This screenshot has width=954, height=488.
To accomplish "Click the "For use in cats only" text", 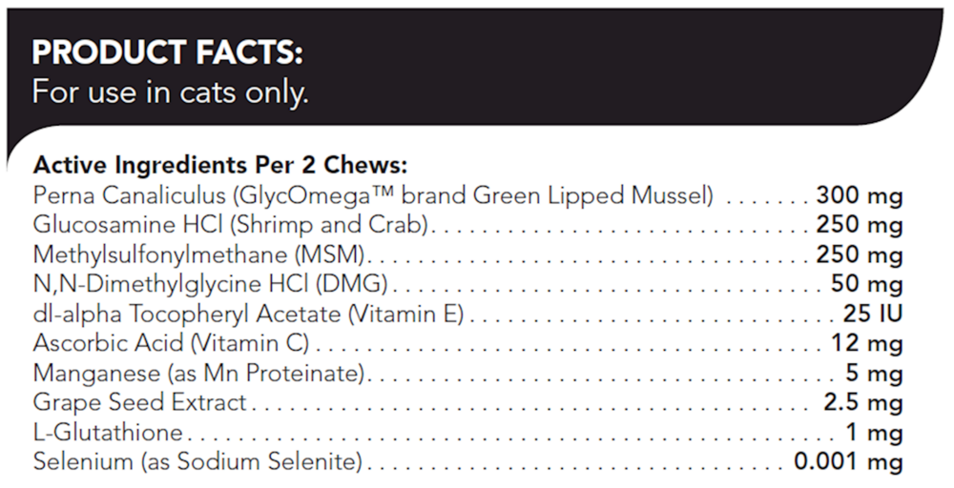I will 171,93.
